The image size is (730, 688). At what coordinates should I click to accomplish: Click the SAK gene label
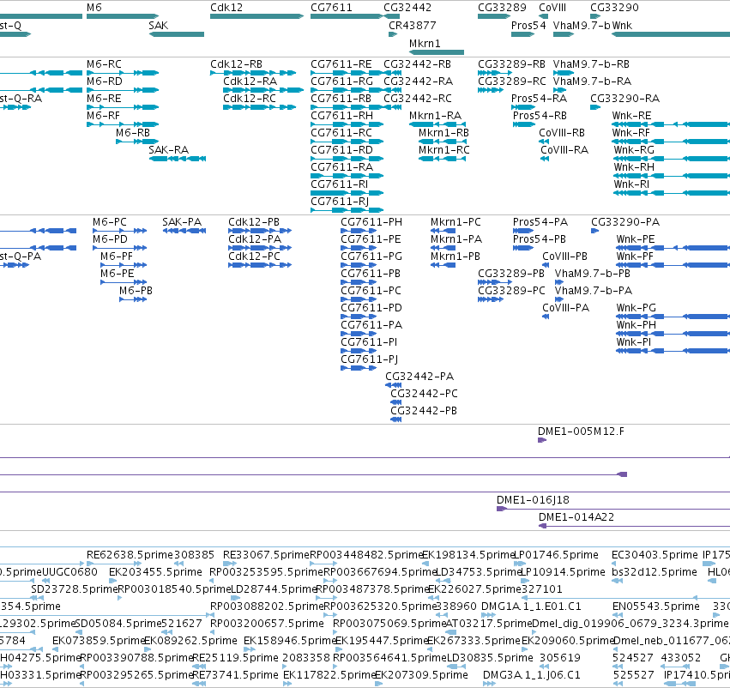[x=159, y=25]
